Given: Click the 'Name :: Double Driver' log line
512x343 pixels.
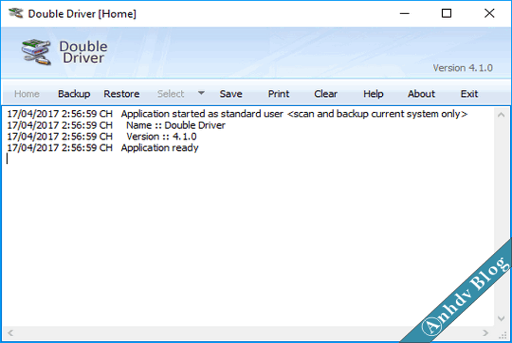Looking at the screenshot, I should [x=116, y=125].
